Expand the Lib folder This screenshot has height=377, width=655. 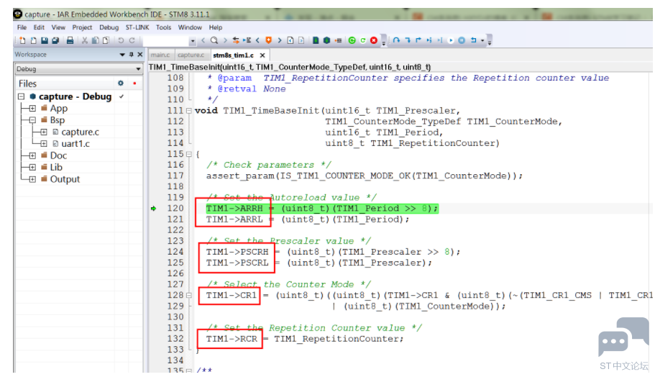pos(32,167)
